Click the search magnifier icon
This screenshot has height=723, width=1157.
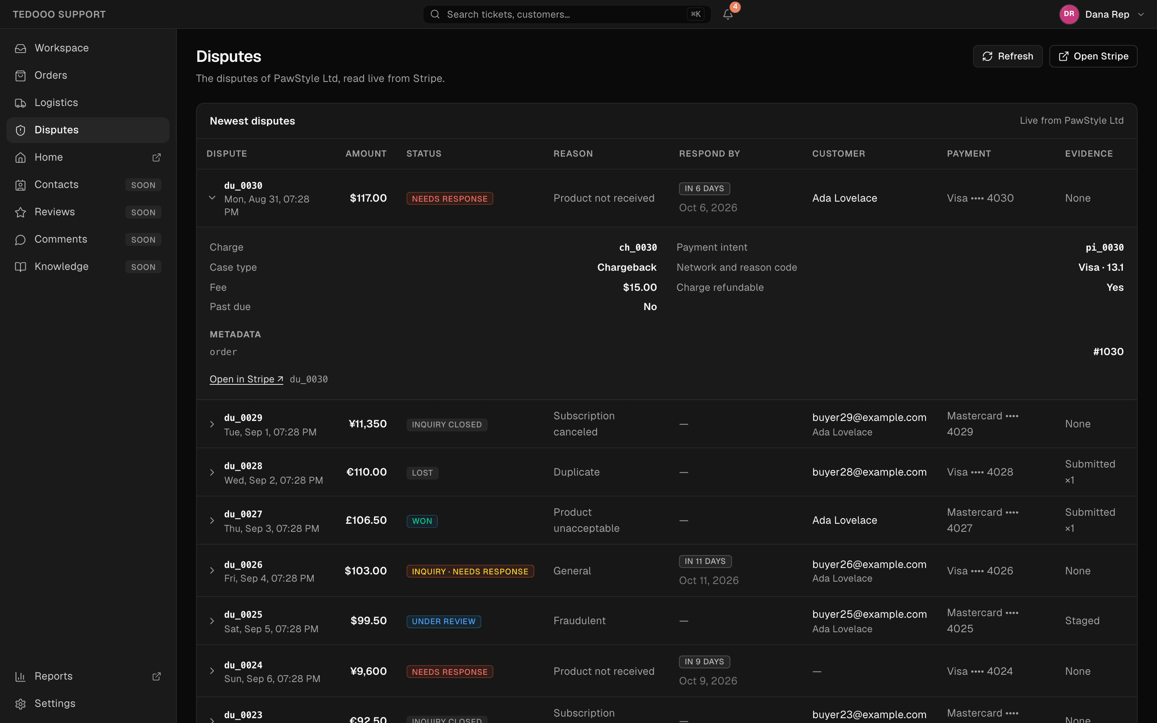click(435, 14)
